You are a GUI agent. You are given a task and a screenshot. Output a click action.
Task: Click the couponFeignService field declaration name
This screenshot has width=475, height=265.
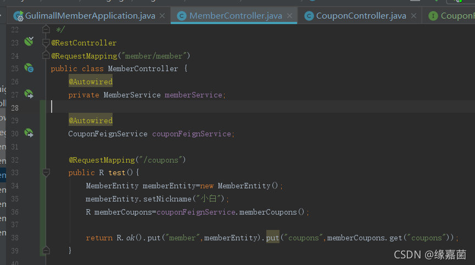pyautogui.click(x=192, y=134)
